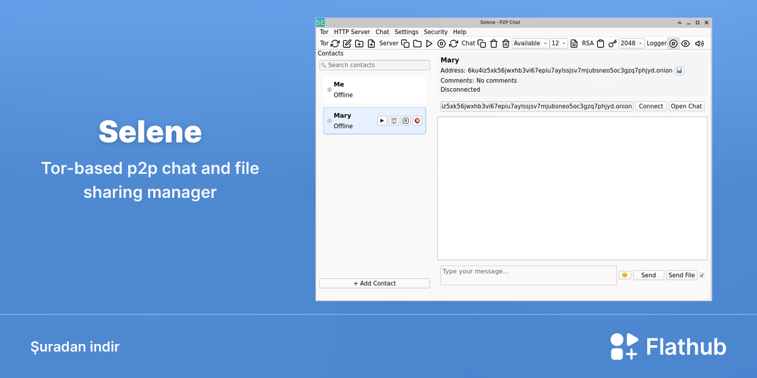Click the Type your message text box

528,275
